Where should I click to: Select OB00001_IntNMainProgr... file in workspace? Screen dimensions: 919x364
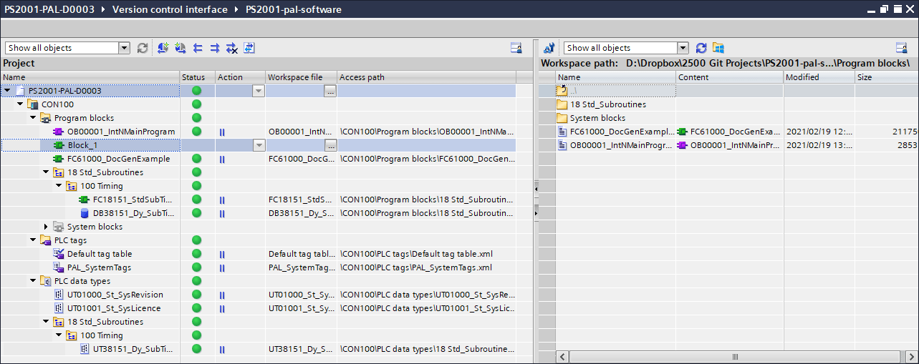click(616, 145)
